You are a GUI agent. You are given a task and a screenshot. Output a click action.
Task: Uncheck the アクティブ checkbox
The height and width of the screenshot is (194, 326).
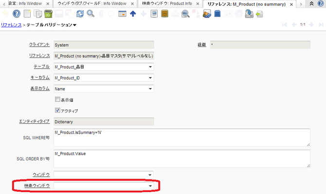tap(57, 111)
